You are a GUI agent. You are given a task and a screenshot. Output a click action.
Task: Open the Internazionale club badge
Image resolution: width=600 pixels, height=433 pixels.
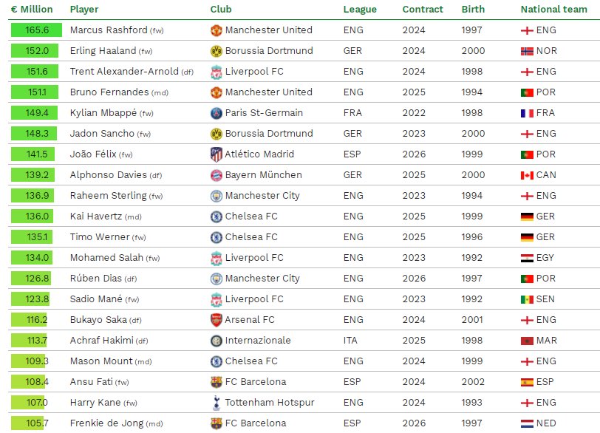pos(217,341)
